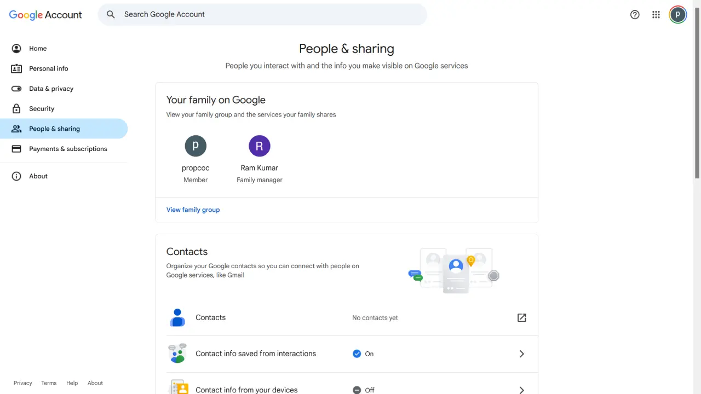Click View family group link
Screen dimensions: 701x394
coord(193,210)
